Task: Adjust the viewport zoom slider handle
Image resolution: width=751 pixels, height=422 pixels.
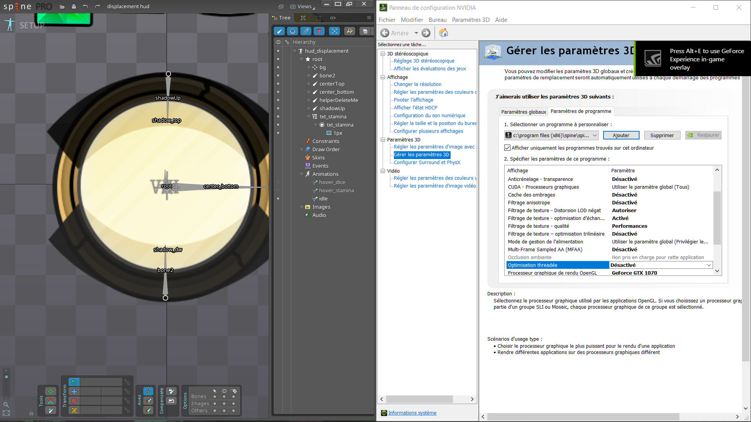Action: tap(6, 377)
